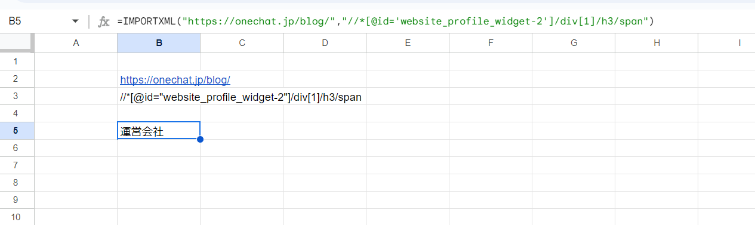This screenshot has height=225, width=755.
Task: Click the fx function icon
Action: 104,21
